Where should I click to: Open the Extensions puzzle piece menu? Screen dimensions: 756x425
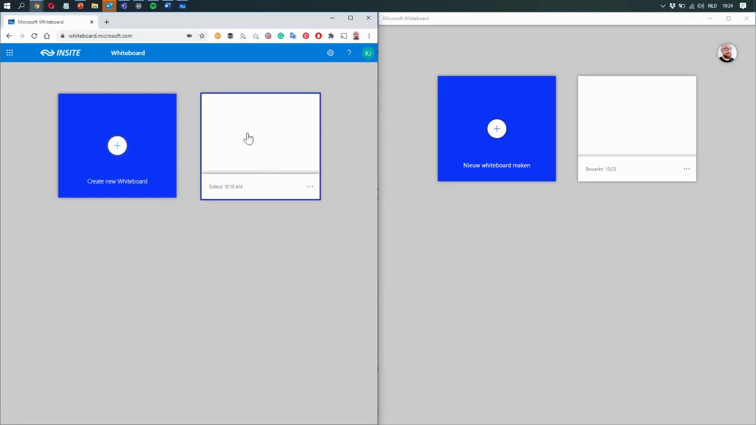click(x=331, y=36)
